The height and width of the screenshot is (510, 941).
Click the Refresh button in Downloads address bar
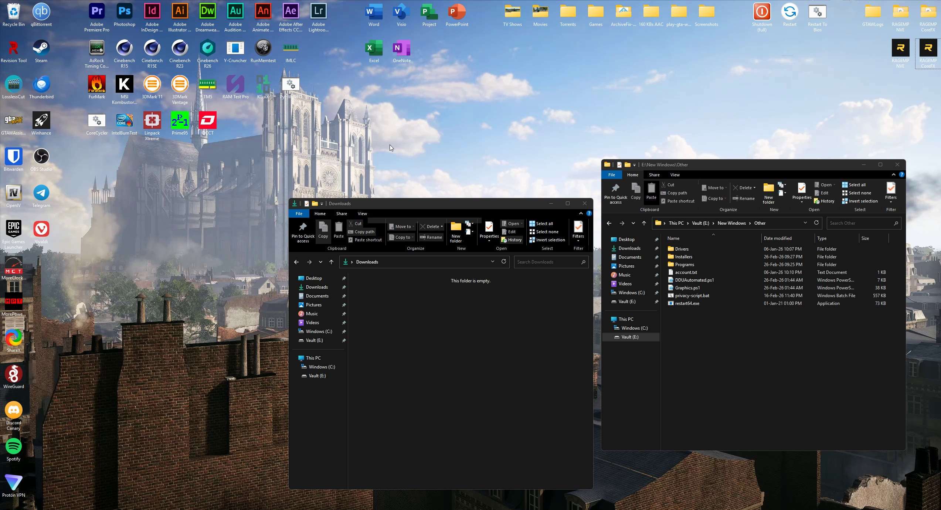point(503,262)
